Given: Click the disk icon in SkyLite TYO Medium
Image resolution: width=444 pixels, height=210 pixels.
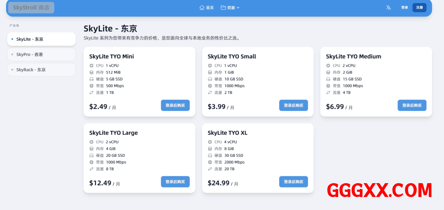Looking at the screenshot, I should coord(328,79).
